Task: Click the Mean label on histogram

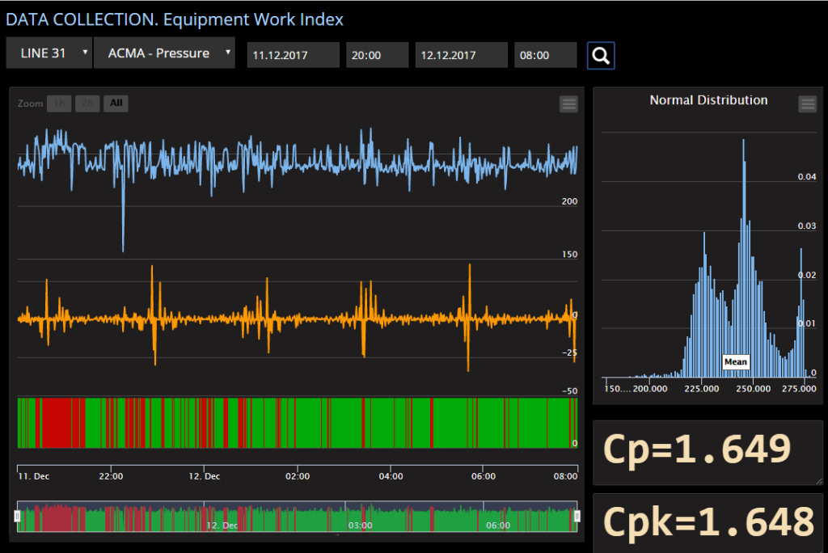Action: coord(735,362)
